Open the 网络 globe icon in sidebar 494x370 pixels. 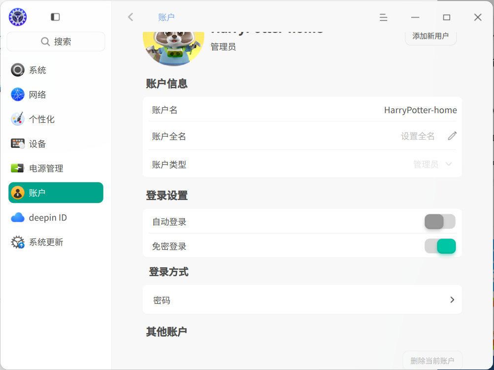tap(18, 94)
